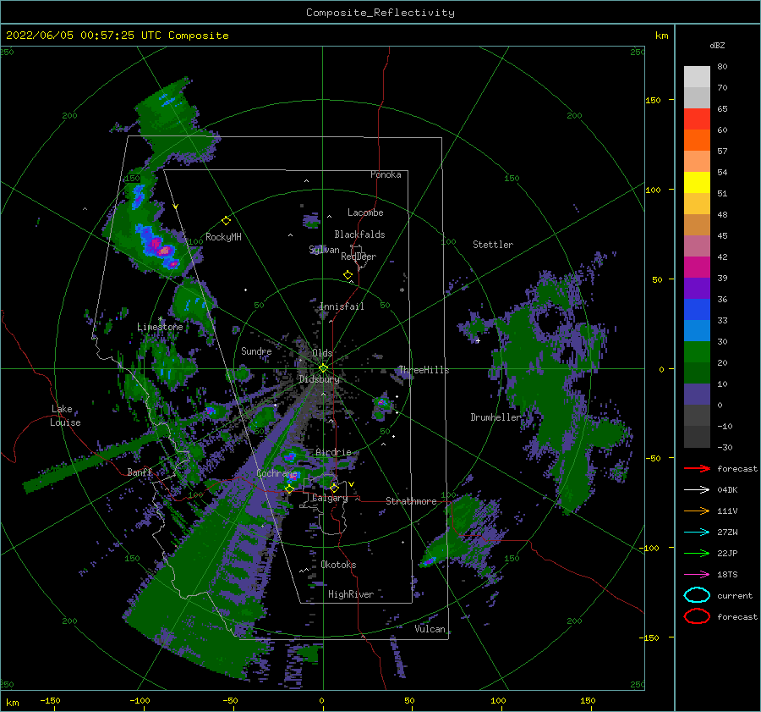Click the intense magenta storm core near RockyMH

pos(164,251)
